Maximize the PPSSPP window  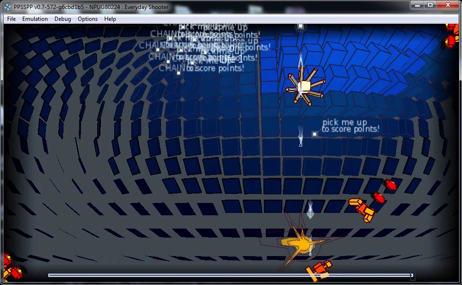(x=430, y=5)
